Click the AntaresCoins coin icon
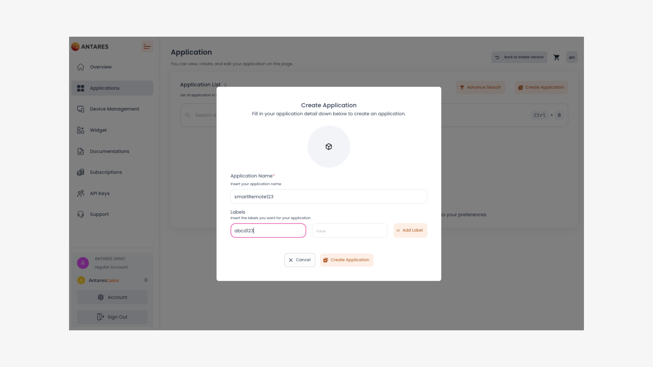653x367 pixels. coord(81,280)
